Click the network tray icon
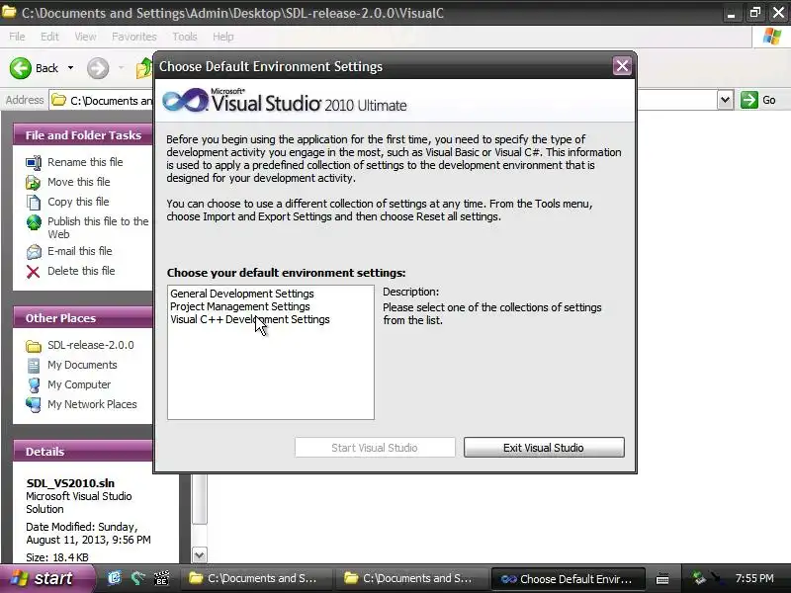This screenshot has height=593, width=791. (x=699, y=578)
